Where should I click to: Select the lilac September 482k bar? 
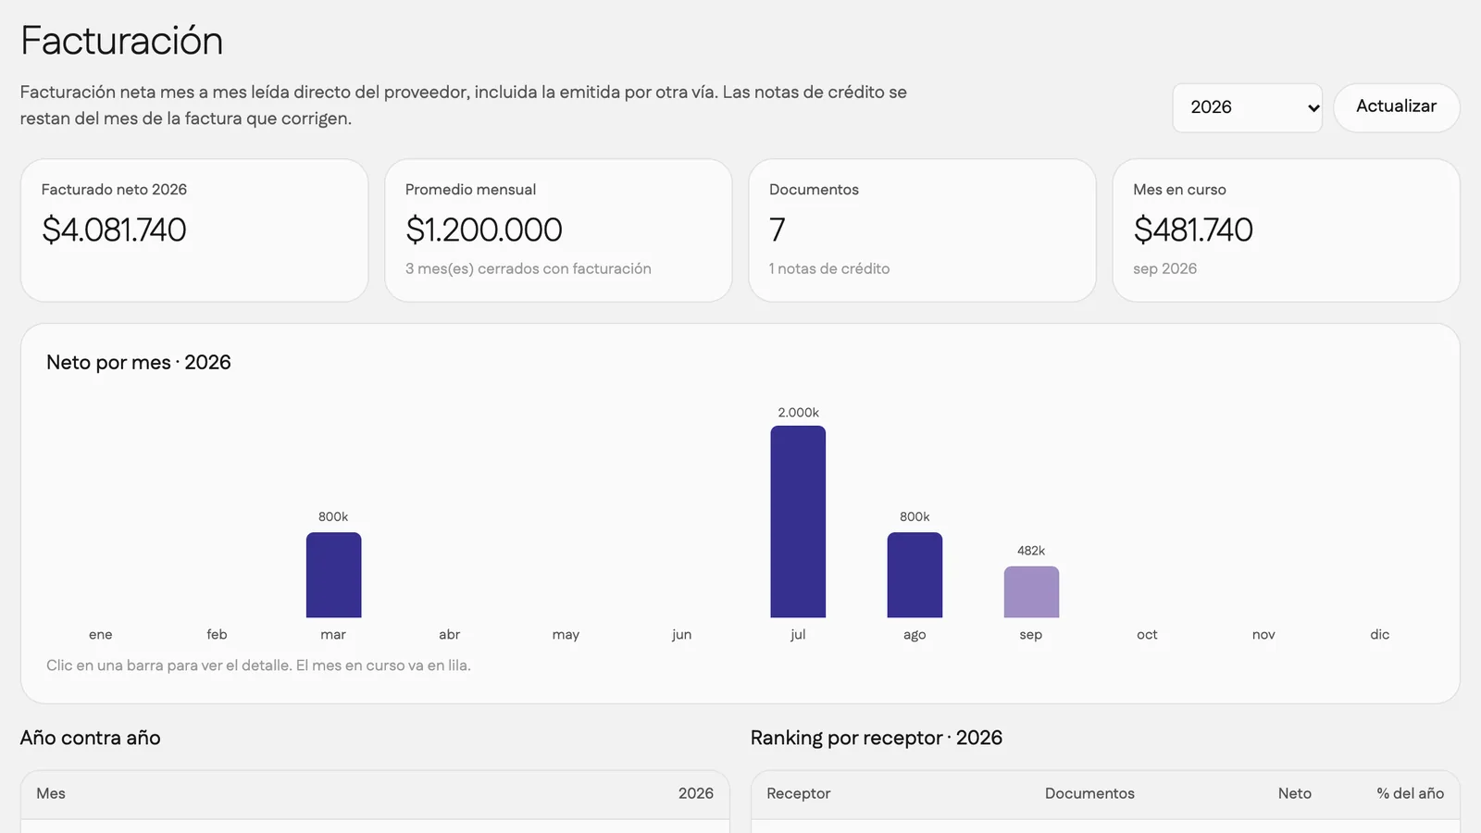tap(1031, 591)
